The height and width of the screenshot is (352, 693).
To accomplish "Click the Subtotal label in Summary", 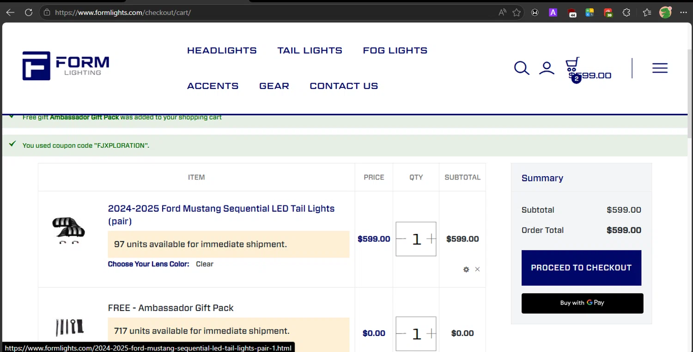I will [538, 210].
